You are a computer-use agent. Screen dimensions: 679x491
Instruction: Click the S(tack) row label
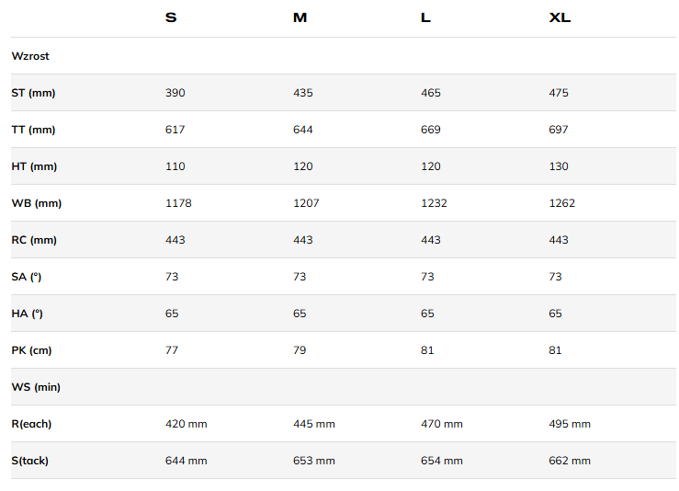tap(30, 461)
